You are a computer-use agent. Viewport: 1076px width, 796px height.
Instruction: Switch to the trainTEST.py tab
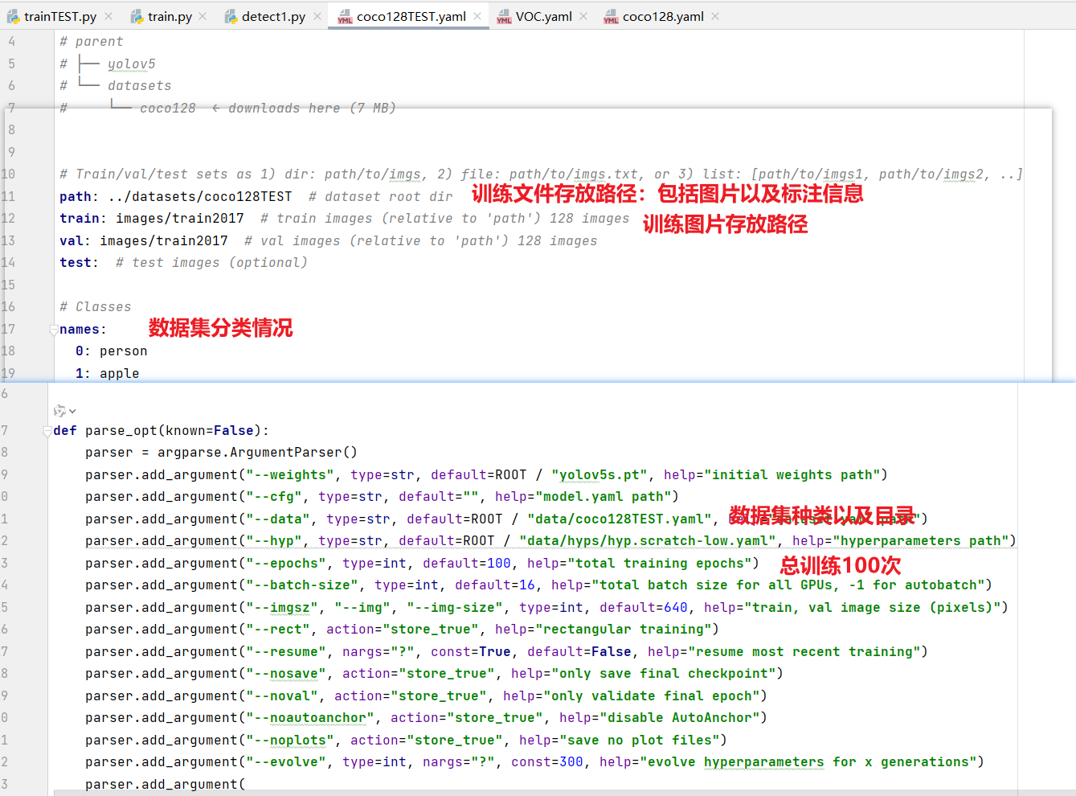(x=61, y=16)
